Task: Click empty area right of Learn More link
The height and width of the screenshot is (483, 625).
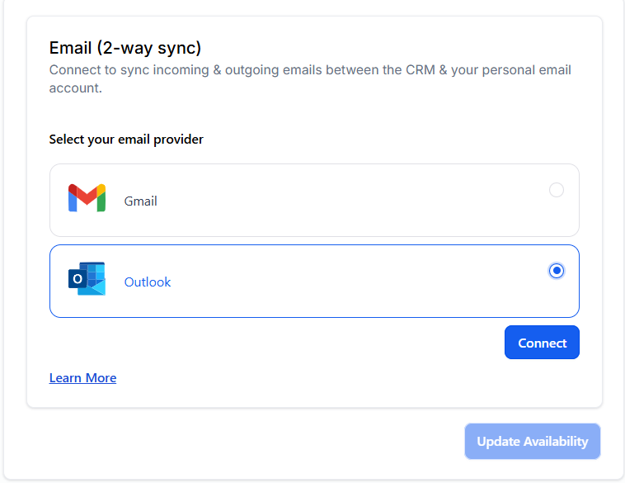Action: 330,378
